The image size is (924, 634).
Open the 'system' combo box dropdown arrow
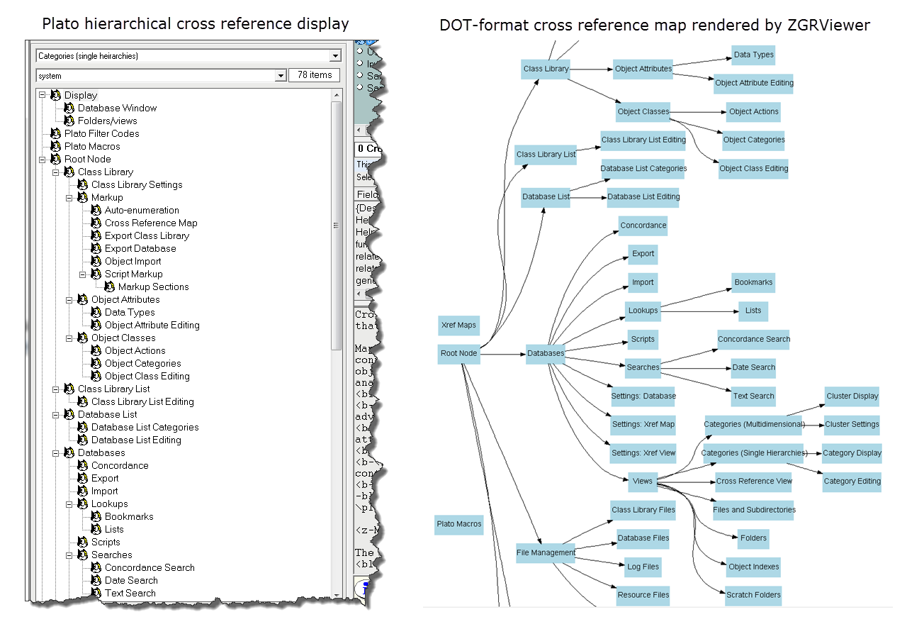[279, 76]
